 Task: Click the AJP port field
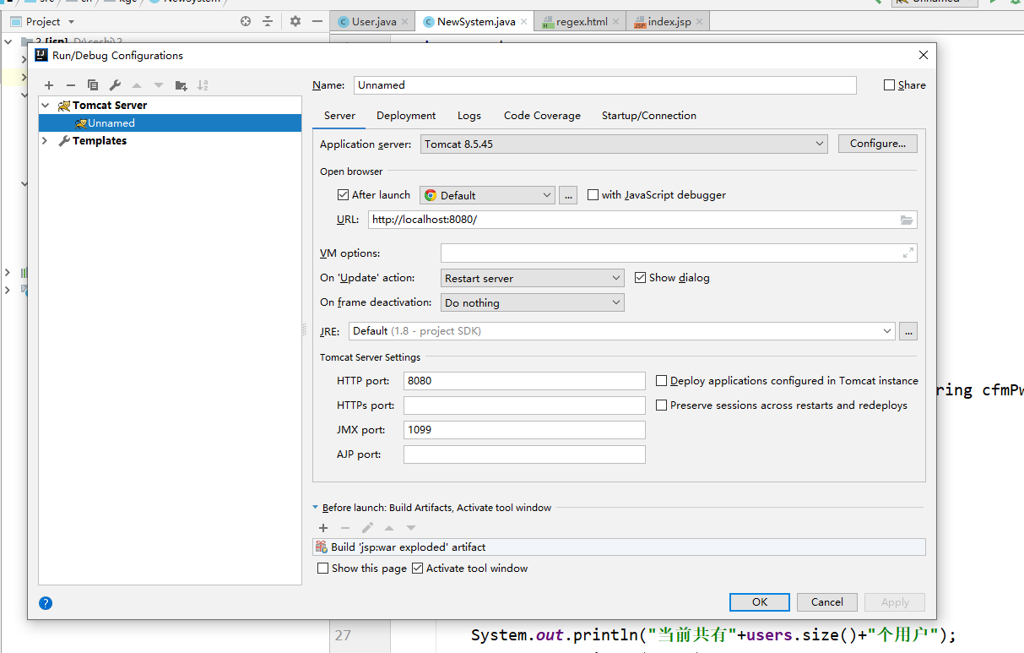pos(524,454)
